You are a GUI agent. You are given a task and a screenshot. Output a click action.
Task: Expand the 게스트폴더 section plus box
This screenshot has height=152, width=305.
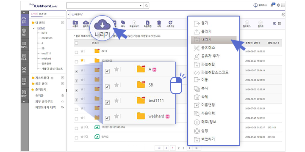pyautogui.click(x=62, y=78)
